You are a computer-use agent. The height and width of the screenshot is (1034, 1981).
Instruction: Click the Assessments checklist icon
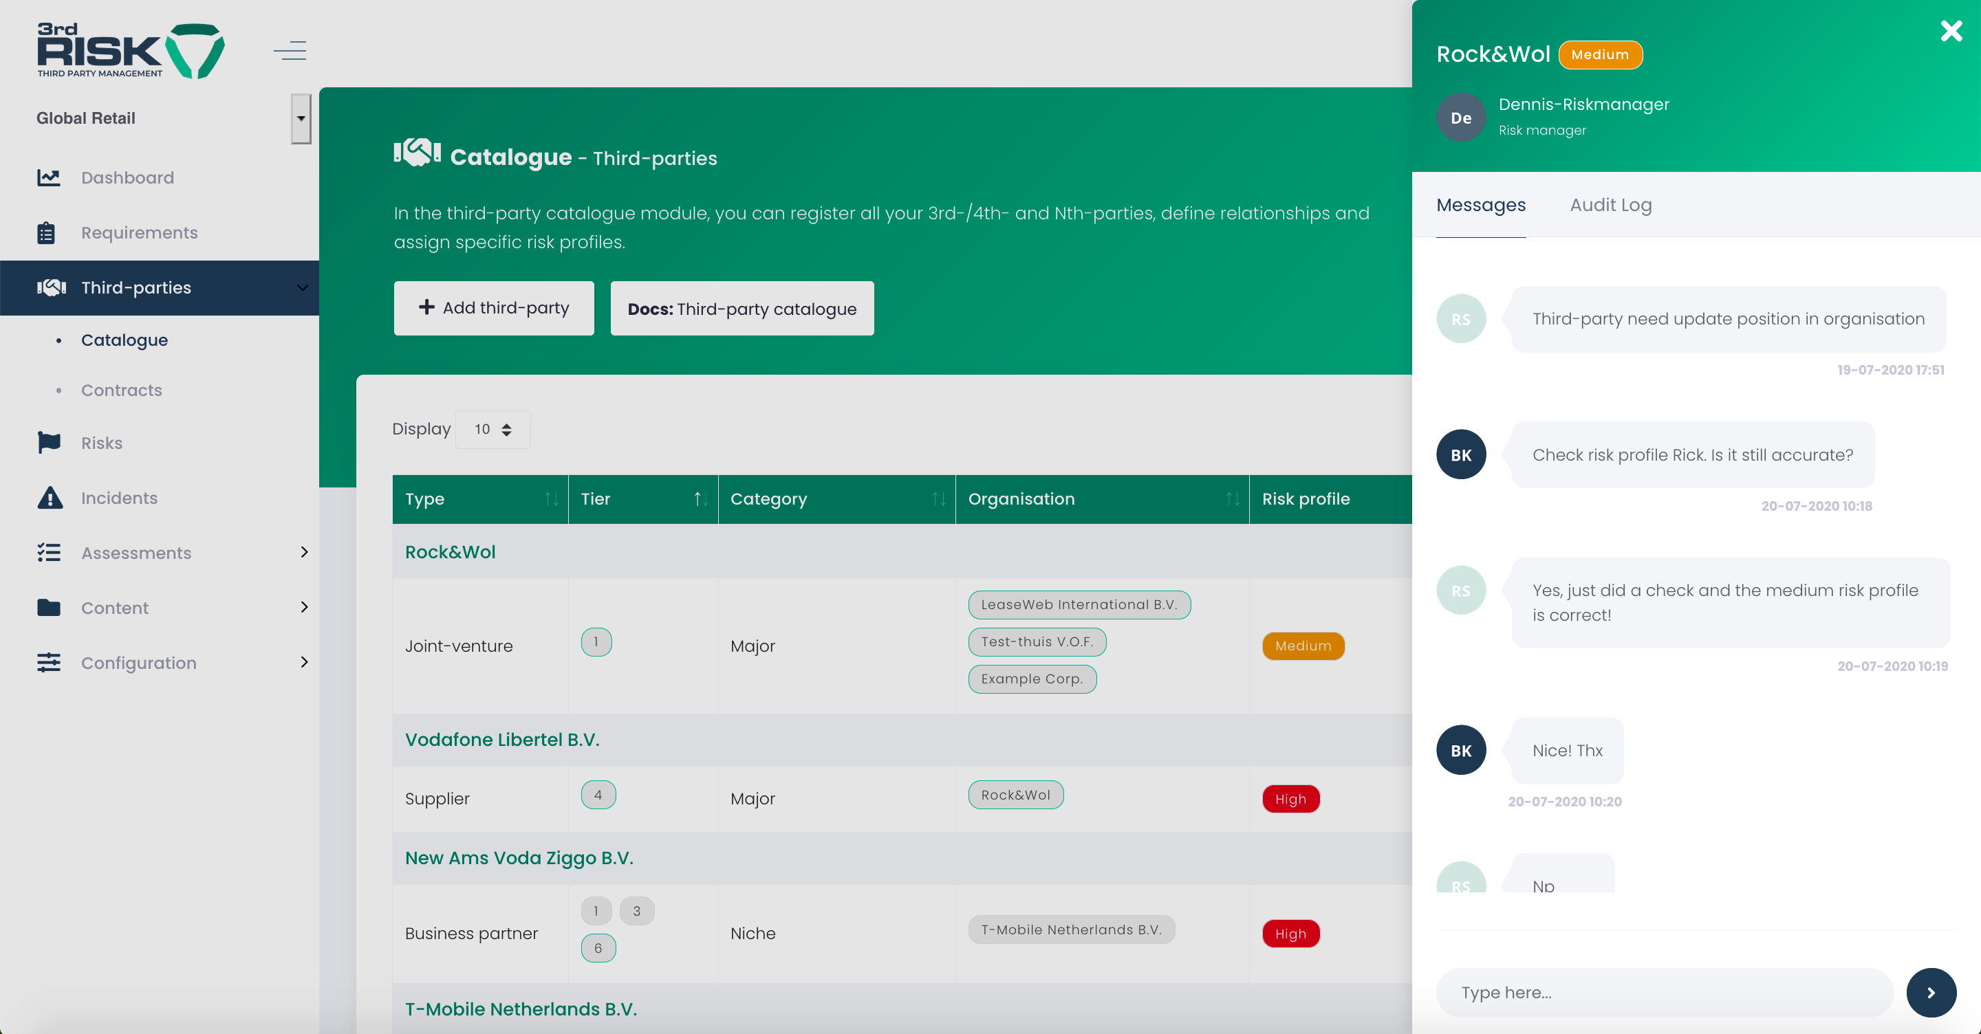50,553
